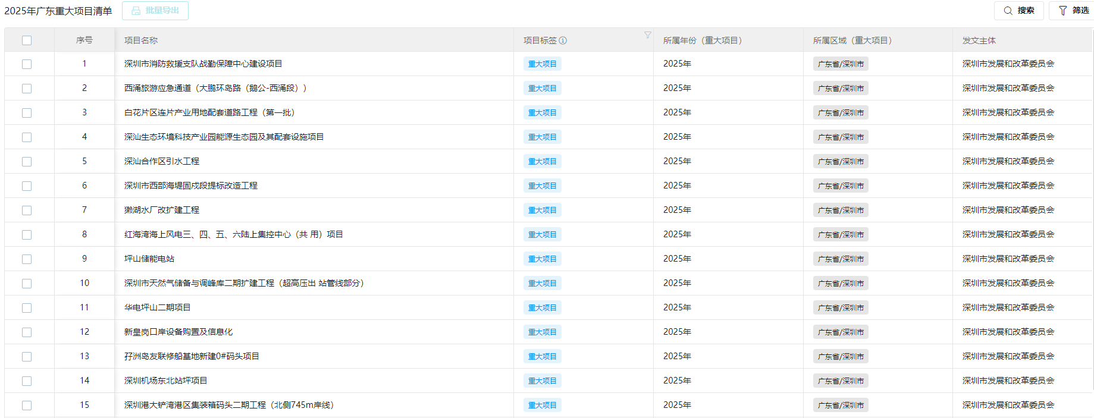Click 重大项目 tag in row 3
Screen dimensions: 1094x418
(542, 113)
